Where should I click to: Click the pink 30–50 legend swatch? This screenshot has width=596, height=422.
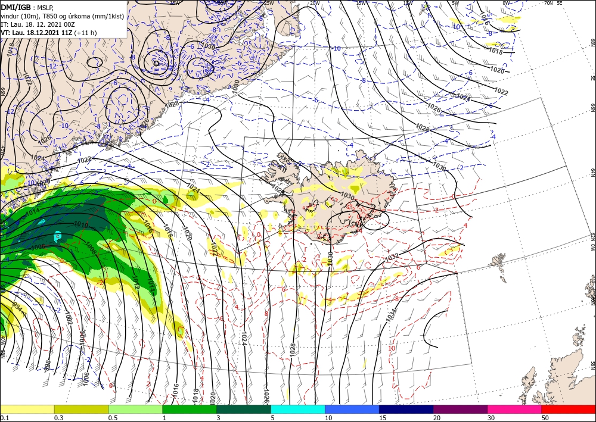tap(515, 409)
